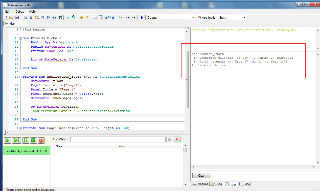320x191 pixels.
Task: Pause the debugger with the pause button
Action: pyautogui.click(x=25, y=140)
